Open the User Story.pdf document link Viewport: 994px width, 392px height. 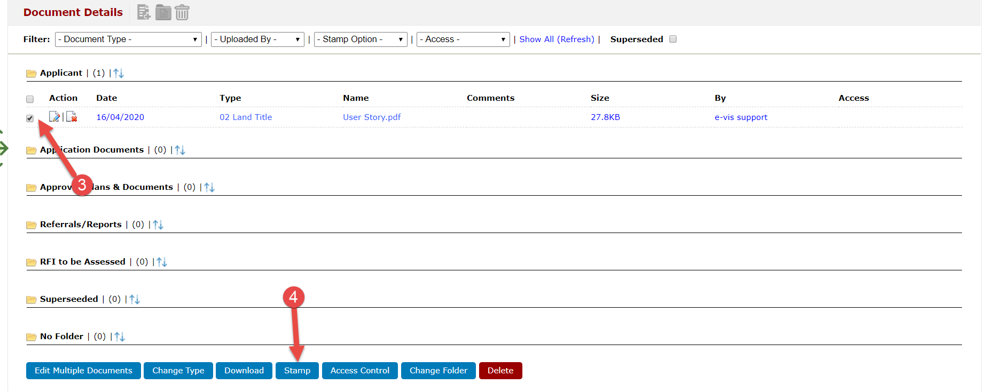point(372,117)
